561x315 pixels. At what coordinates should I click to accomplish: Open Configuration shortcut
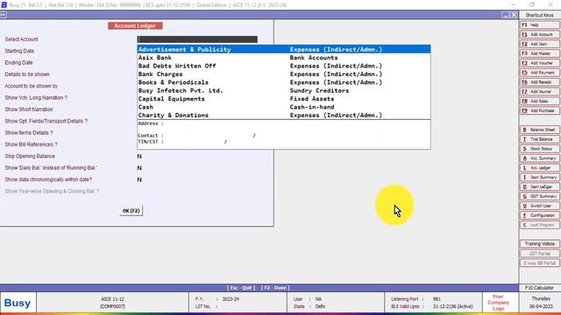(x=540, y=215)
